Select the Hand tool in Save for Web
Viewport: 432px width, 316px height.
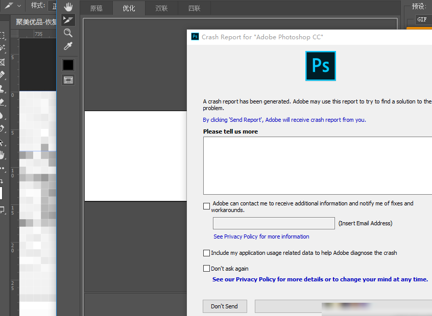point(68,7)
